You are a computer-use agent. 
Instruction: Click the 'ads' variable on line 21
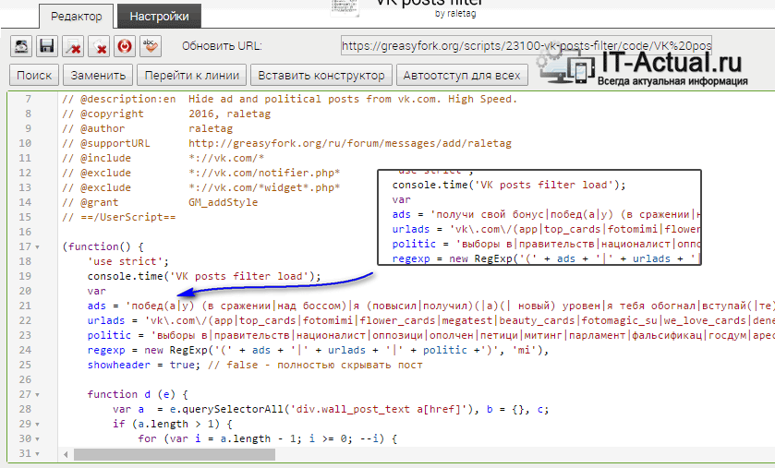[x=96, y=306]
